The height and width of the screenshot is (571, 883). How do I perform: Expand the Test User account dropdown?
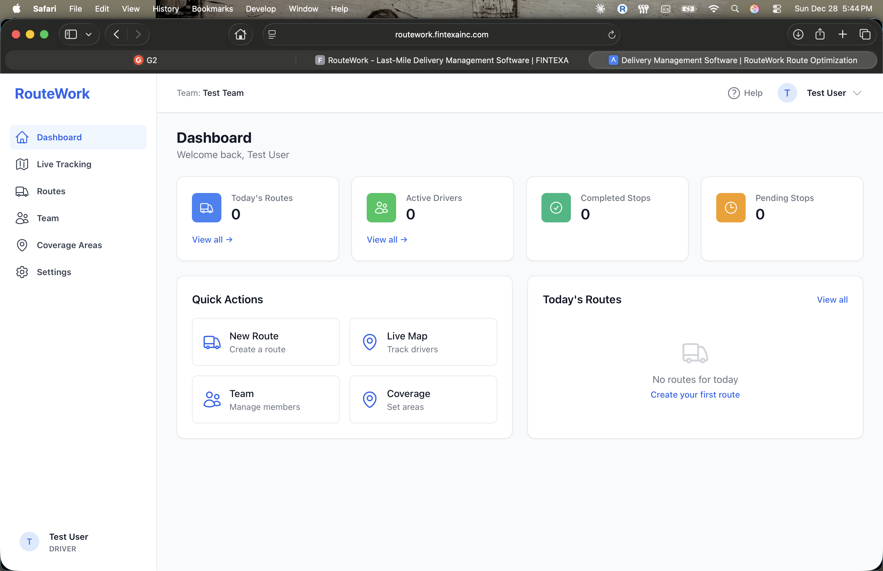[857, 93]
